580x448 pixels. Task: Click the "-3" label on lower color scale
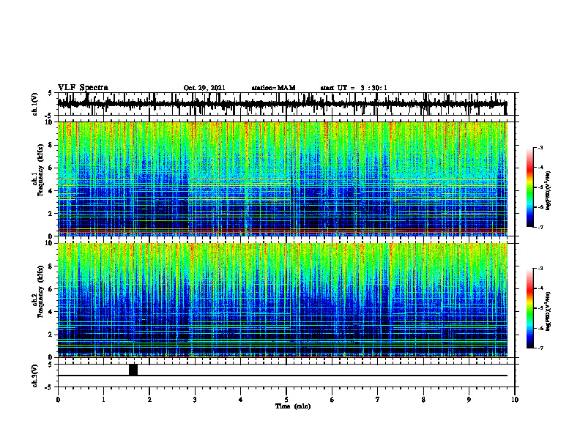[540, 269]
